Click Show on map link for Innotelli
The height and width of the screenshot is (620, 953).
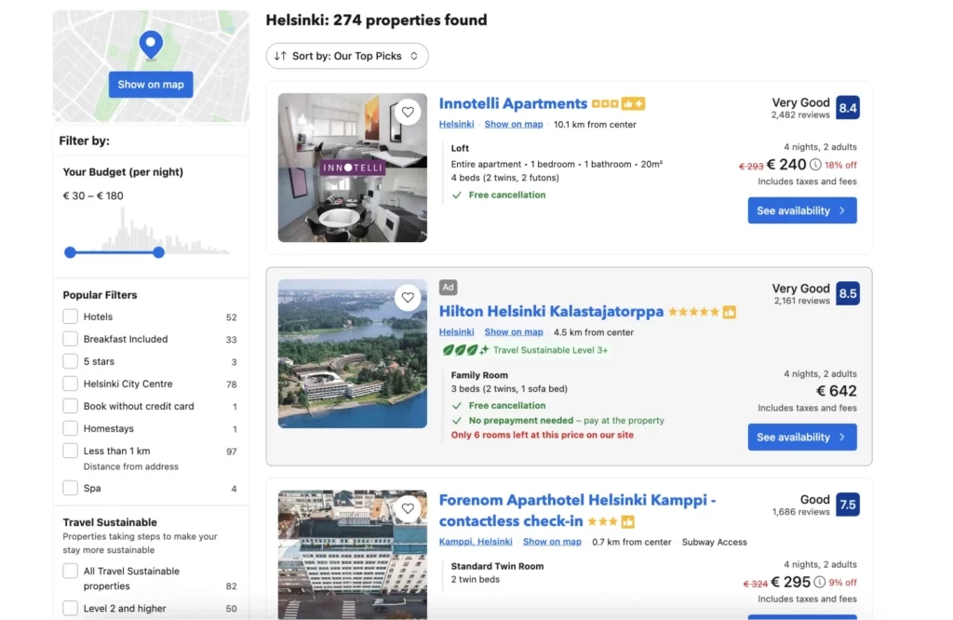pyautogui.click(x=514, y=124)
